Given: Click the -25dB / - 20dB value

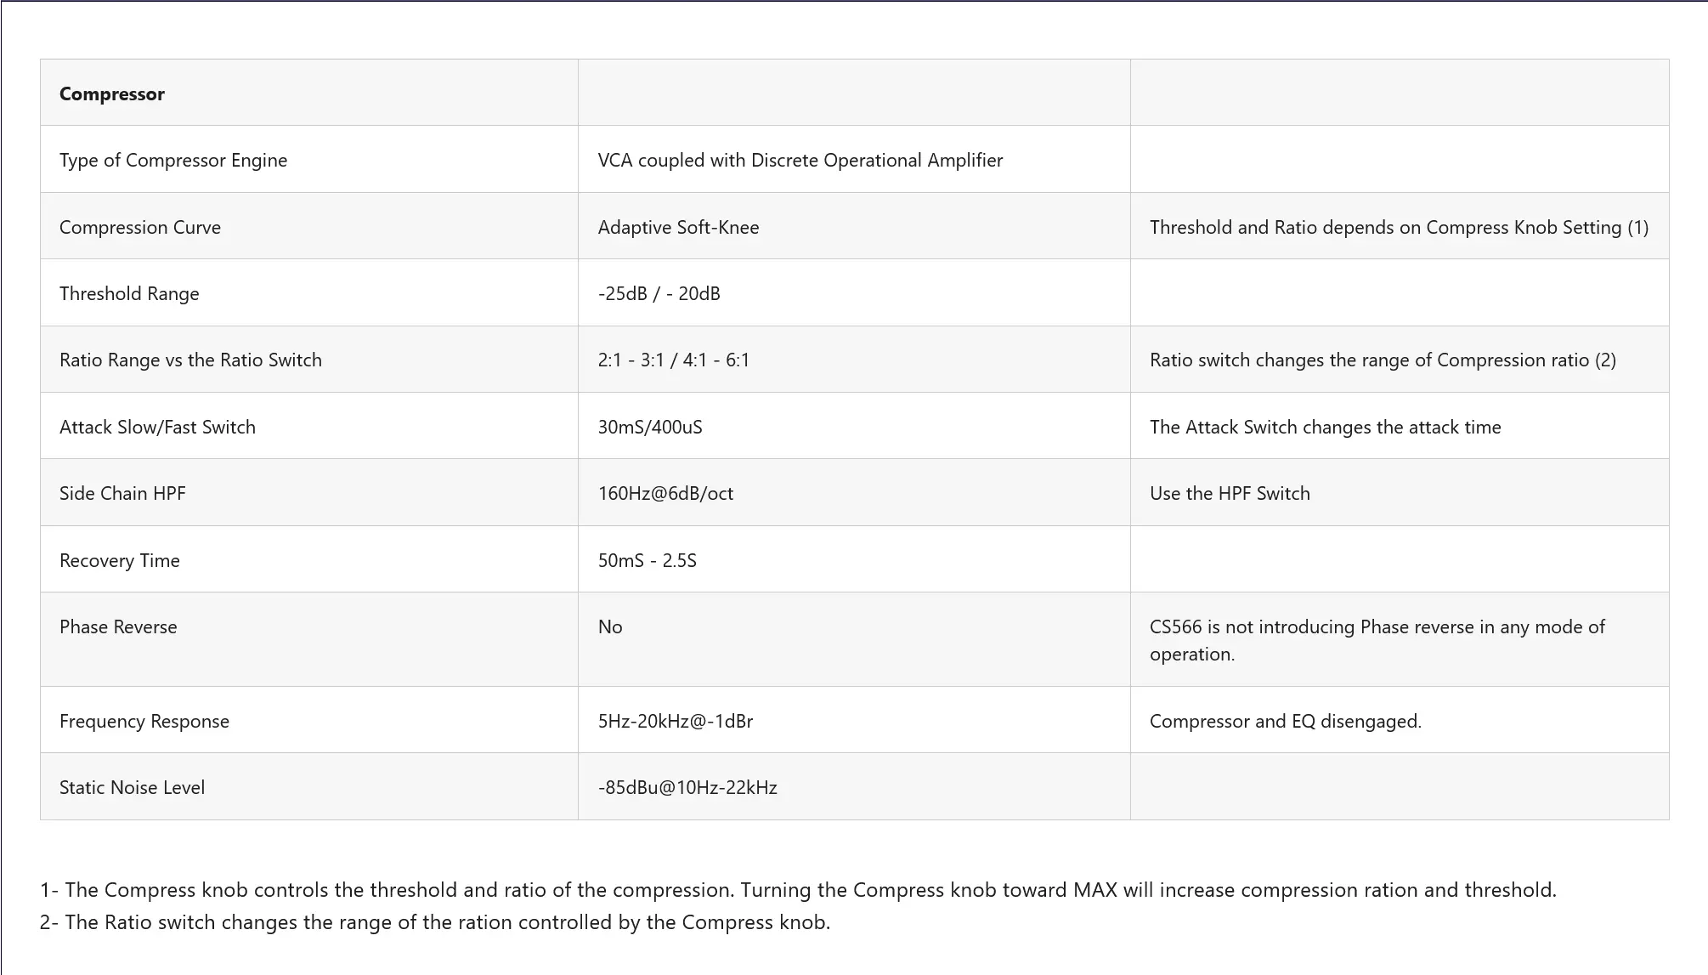Looking at the screenshot, I should pyautogui.click(x=659, y=293).
